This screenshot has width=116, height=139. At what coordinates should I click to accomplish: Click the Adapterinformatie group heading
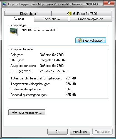pyautogui.click(x=22, y=49)
